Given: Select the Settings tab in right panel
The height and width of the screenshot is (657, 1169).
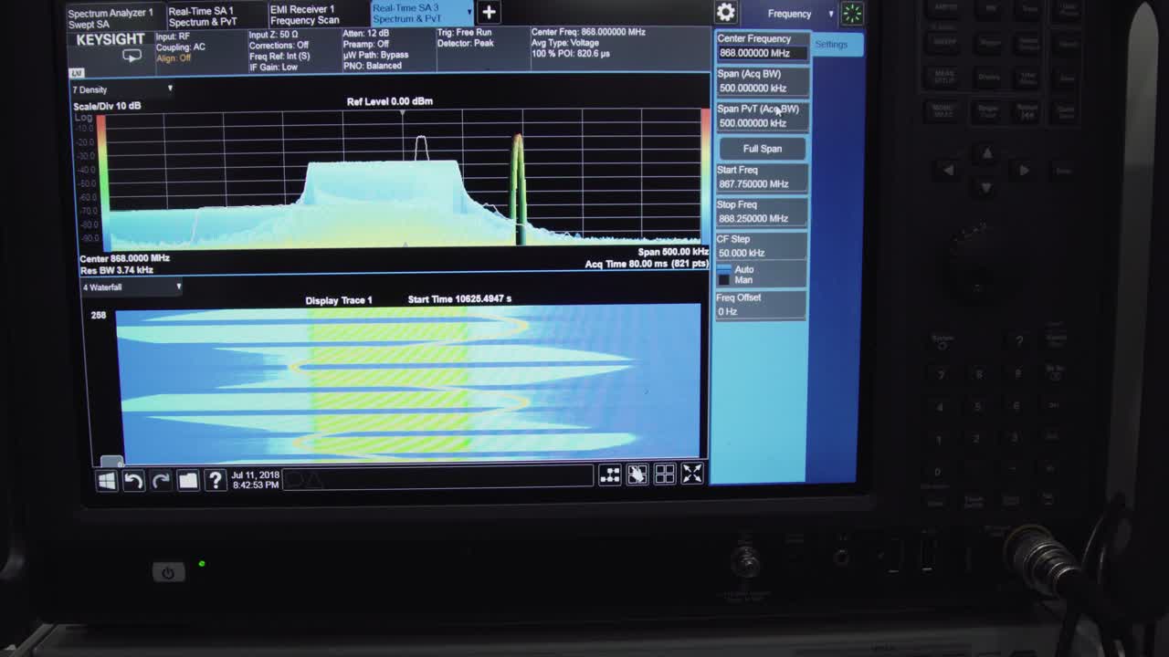Looking at the screenshot, I should pyautogui.click(x=836, y=44).
